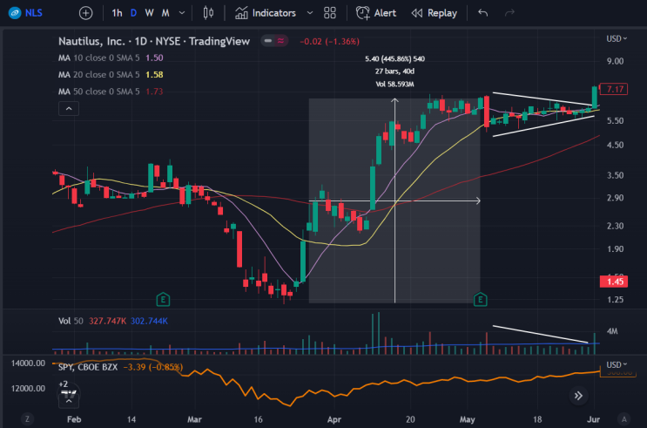The image size is (647, 428).
Task: Redo the chart action
Action: coord(509,13)
